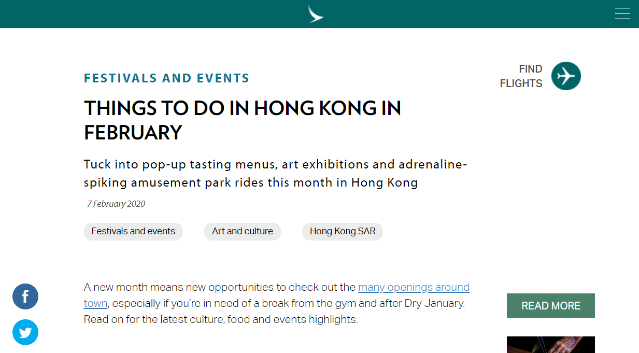Share the article on Twitter
Screen dimensions: 639x353
25,332
